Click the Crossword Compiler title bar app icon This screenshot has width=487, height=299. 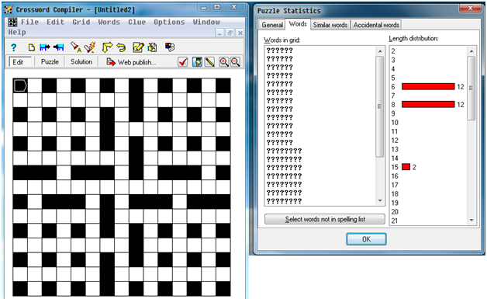coord(9,9)
